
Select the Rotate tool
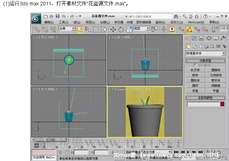tap(121, 30)
